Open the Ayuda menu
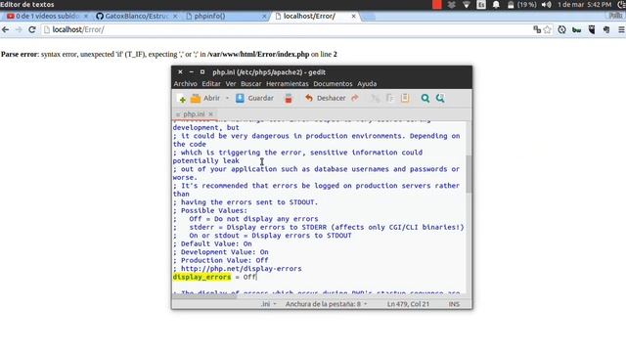The height and width of the screenshot is (352, 626). point(367,84)
